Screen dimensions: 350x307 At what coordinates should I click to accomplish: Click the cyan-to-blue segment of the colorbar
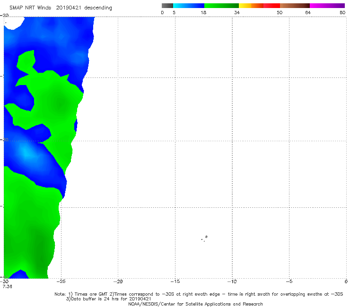point(189,6)
